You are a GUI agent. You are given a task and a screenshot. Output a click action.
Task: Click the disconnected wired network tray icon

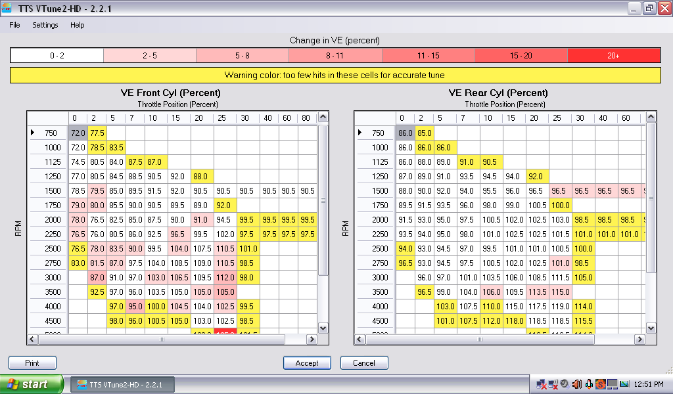coord(542,384)
